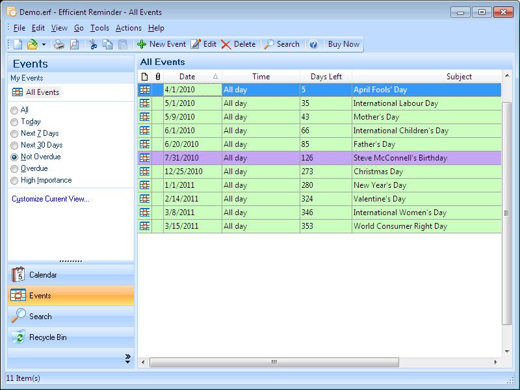
Task: Click the Time column header
Action: [261, 77]
